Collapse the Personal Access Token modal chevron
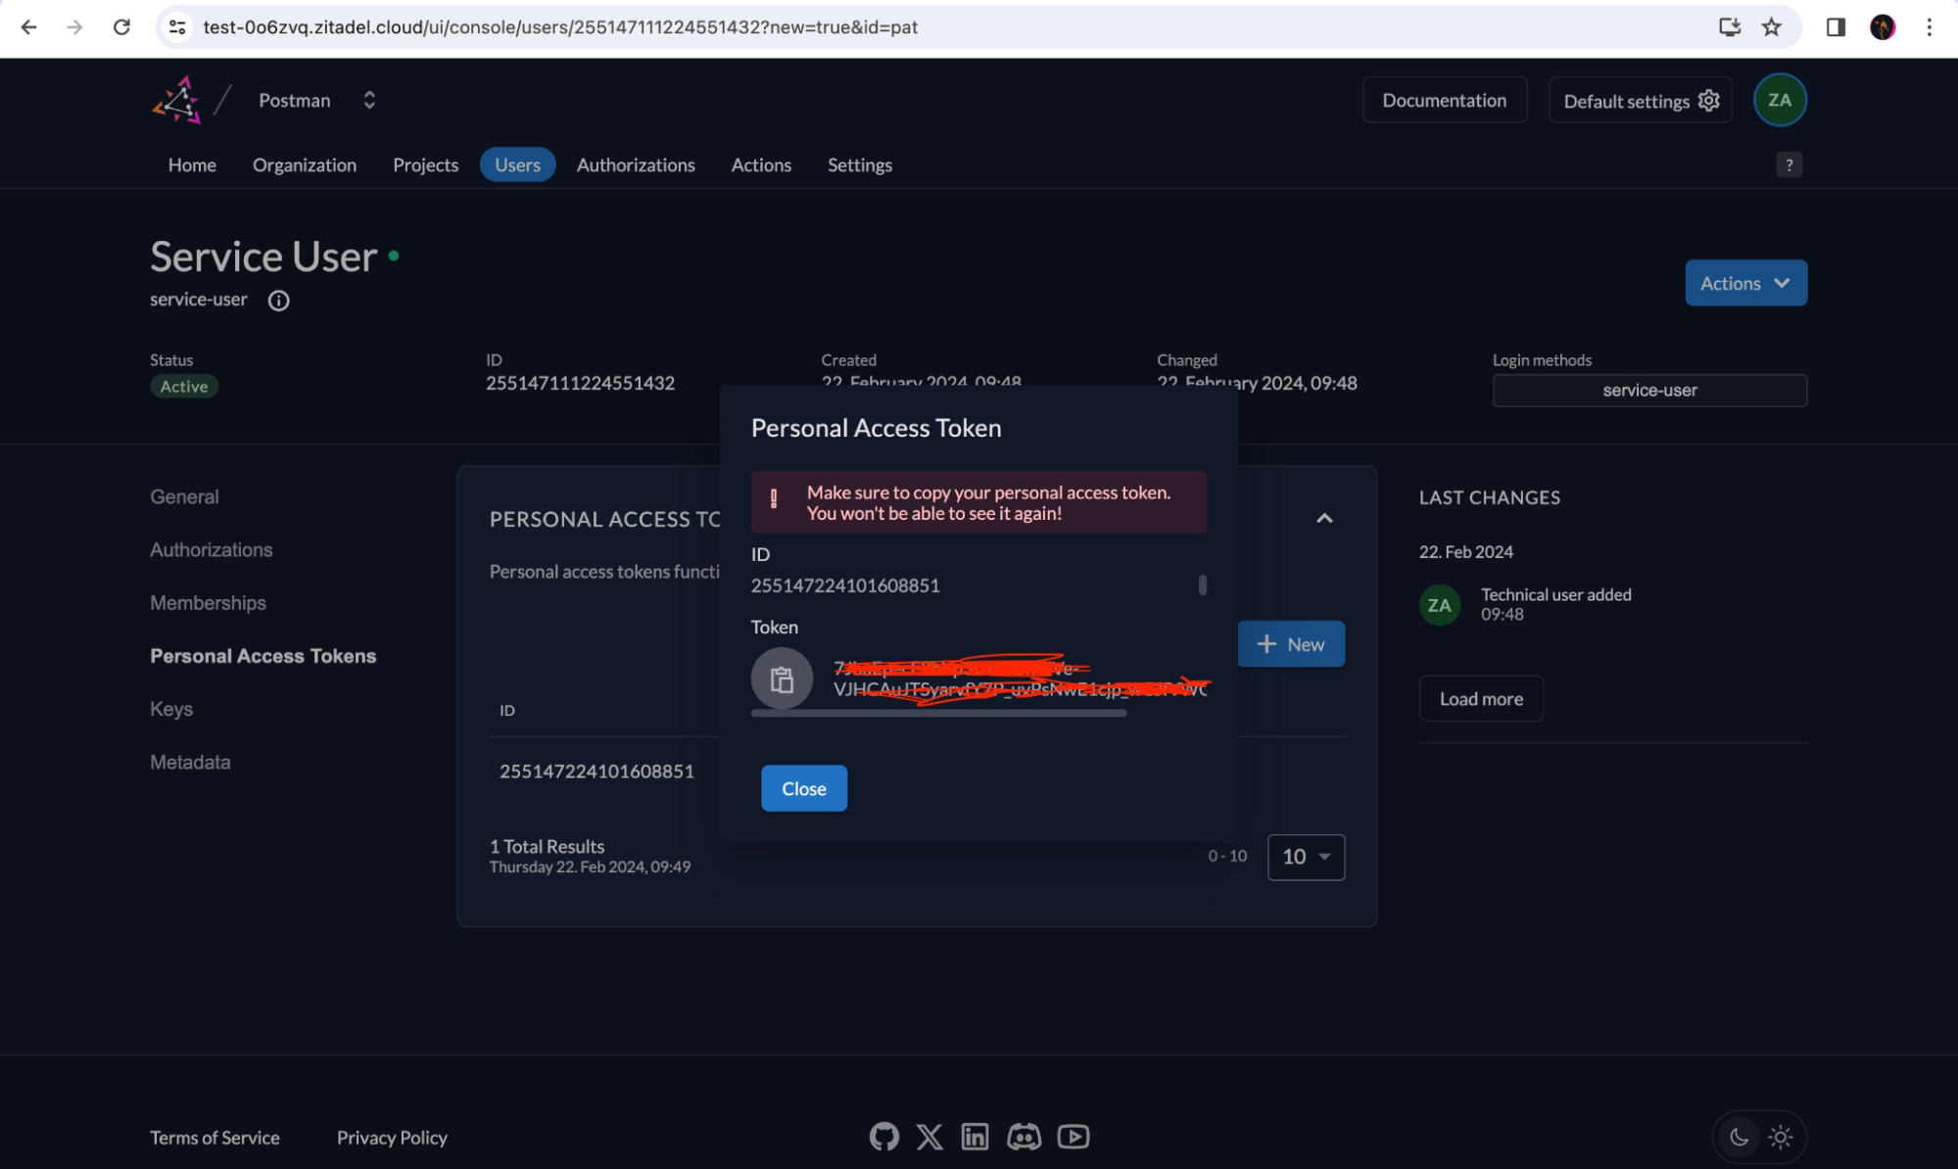The width and height of the screenshot is (1958, 1169). coord(1323,518)
